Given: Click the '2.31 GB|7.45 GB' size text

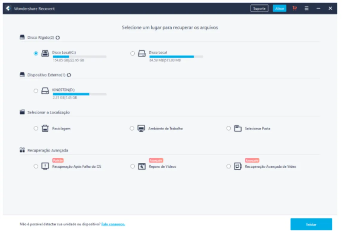Looking at the screenshot, I should pos(65,98).
